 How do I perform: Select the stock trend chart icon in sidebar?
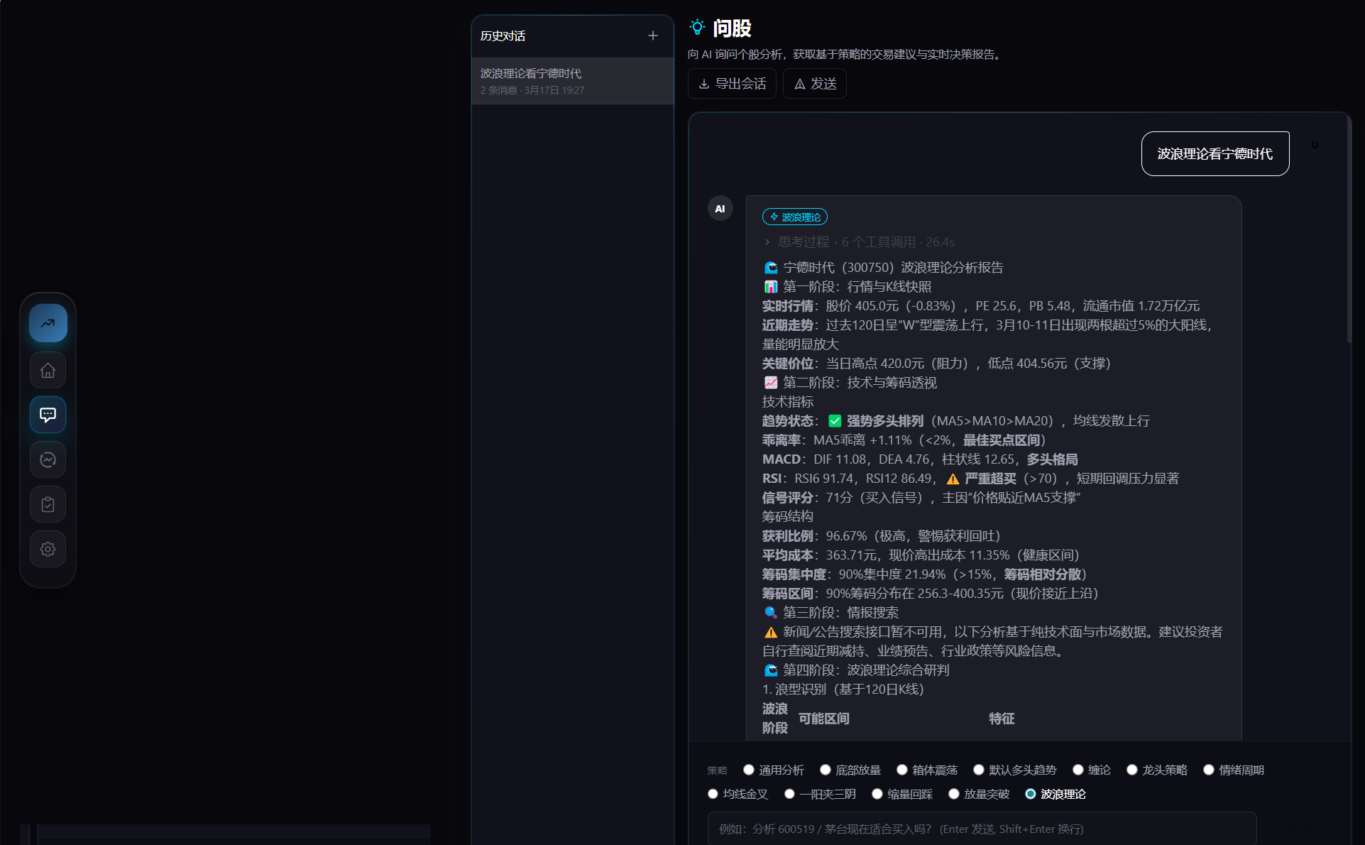(x=48, y=323)
